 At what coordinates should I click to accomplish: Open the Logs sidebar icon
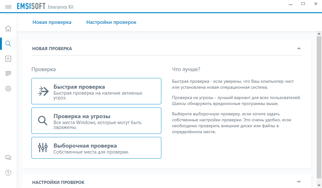click(x=8, y=74)
